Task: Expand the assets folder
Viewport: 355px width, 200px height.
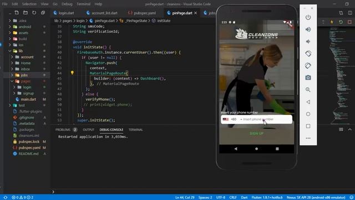Action: (9, 33)
